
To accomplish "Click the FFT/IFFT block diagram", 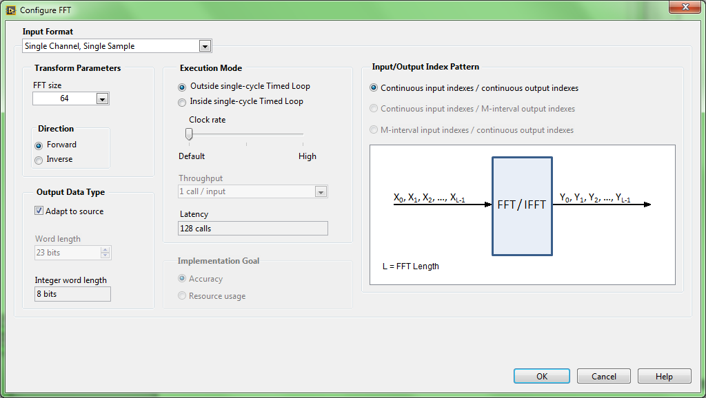I will (523, 207).
